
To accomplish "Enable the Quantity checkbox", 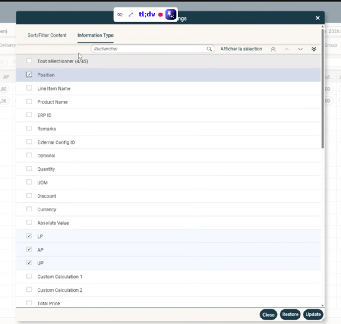I will pyautogui.click(x=29, y=169).
